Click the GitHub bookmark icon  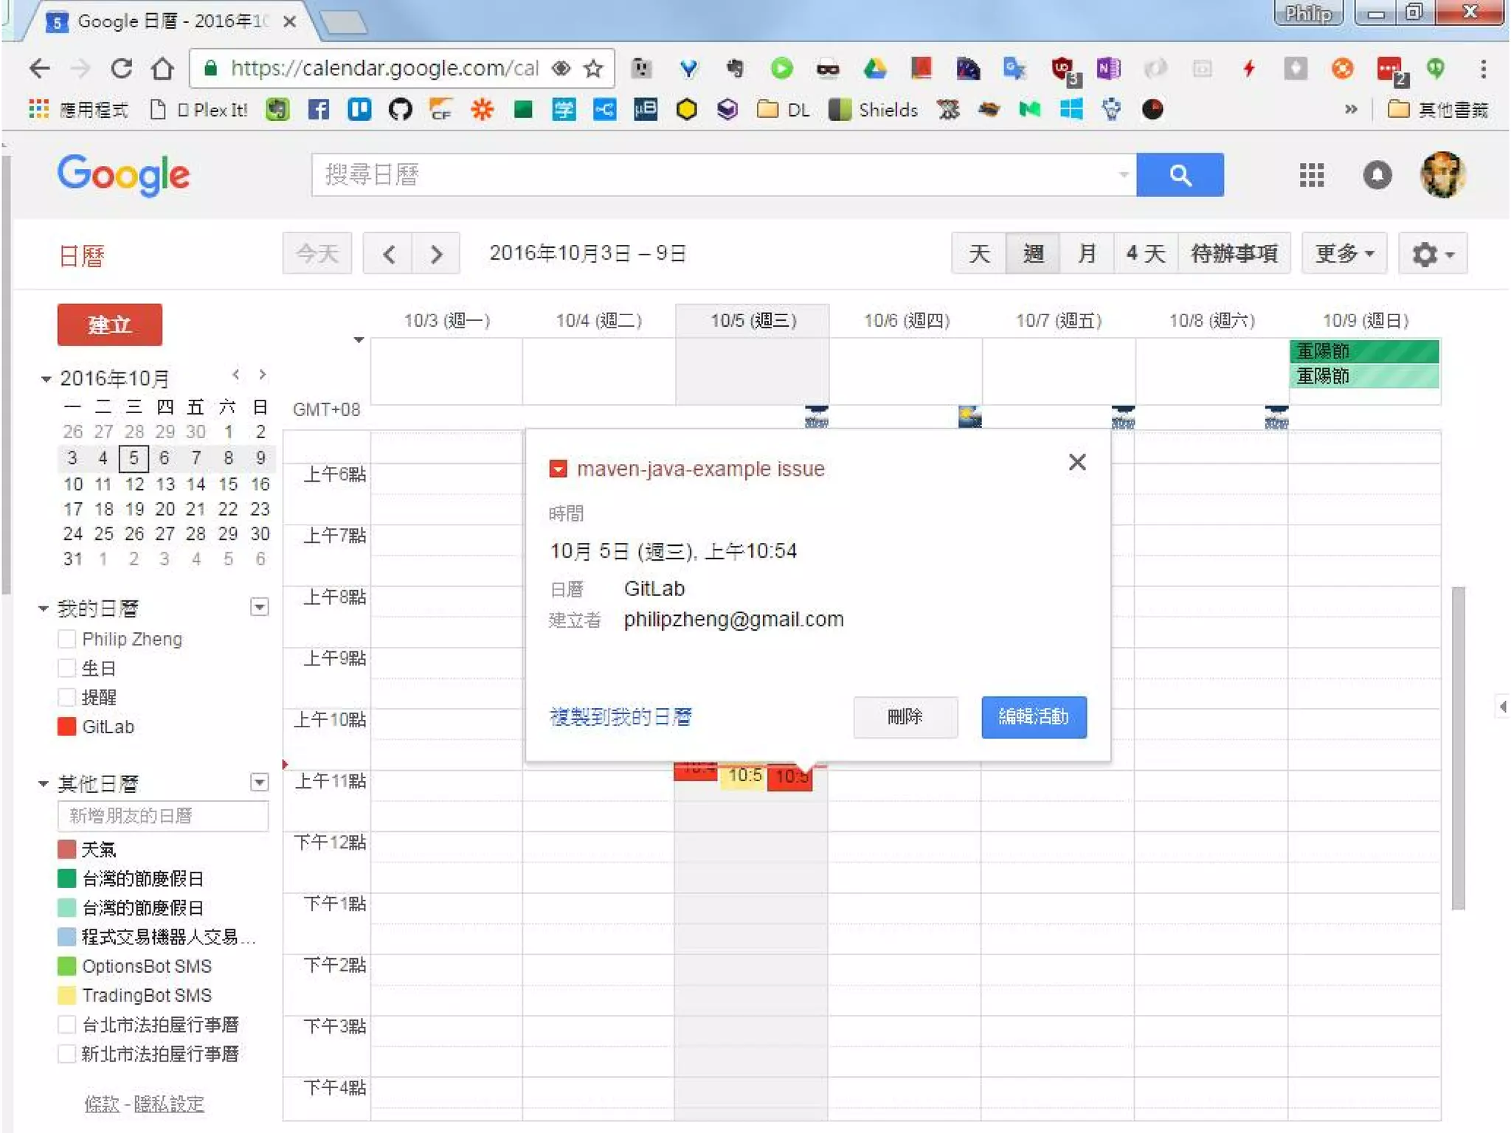(x=399, y=110)
